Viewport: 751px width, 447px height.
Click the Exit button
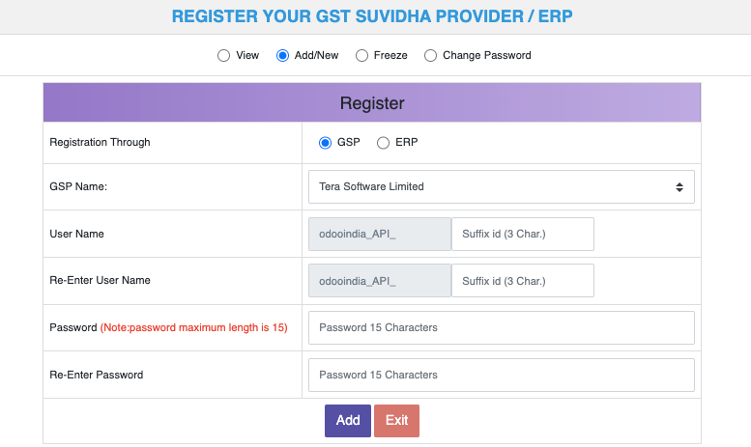[396, 421]
